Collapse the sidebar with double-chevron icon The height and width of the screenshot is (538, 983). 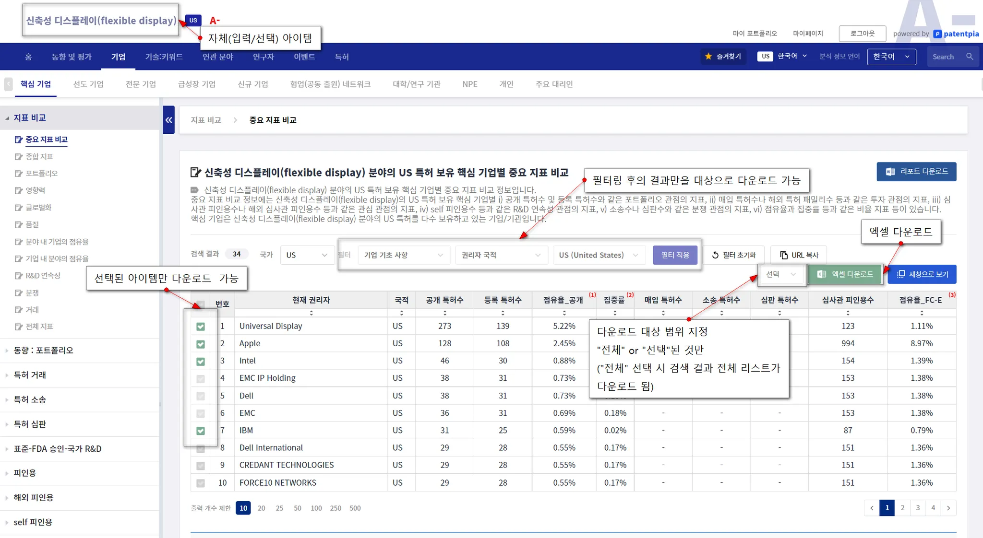[x=168, y=120]
